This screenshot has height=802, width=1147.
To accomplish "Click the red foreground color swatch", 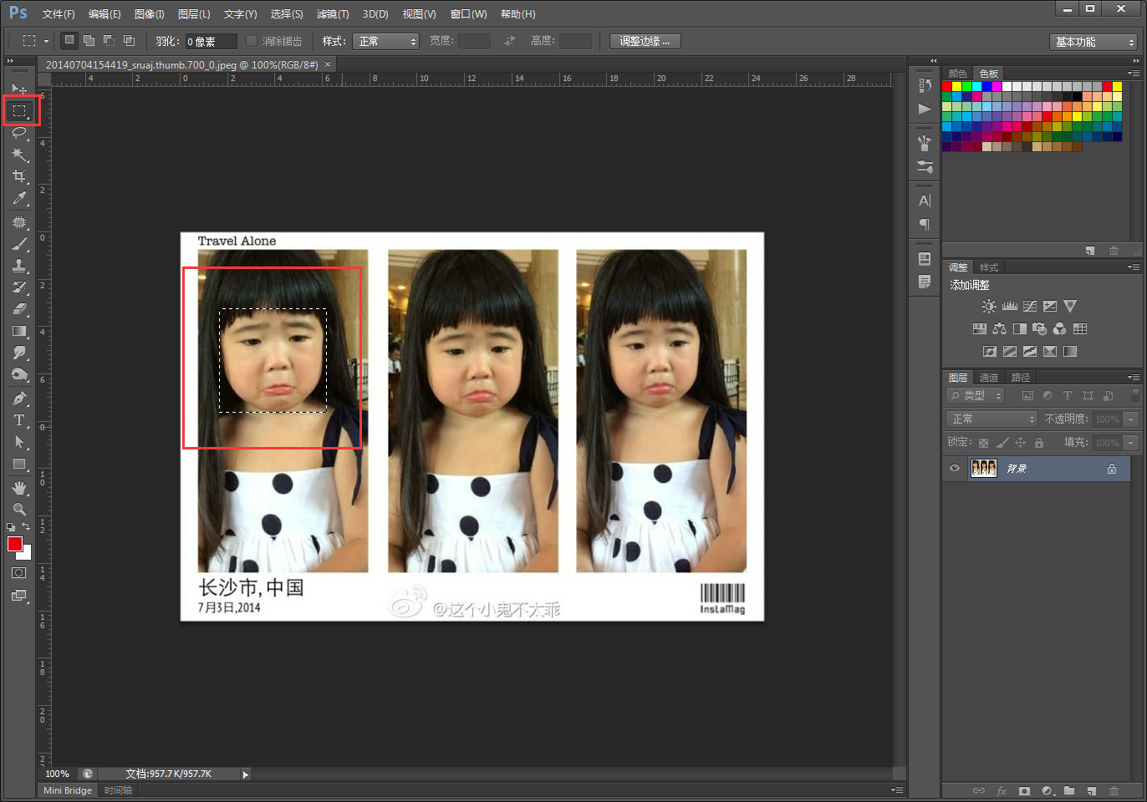I will click(x=14, y=544).
